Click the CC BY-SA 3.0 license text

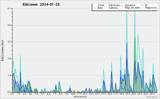pyautogui.click(x=152, y=97)
